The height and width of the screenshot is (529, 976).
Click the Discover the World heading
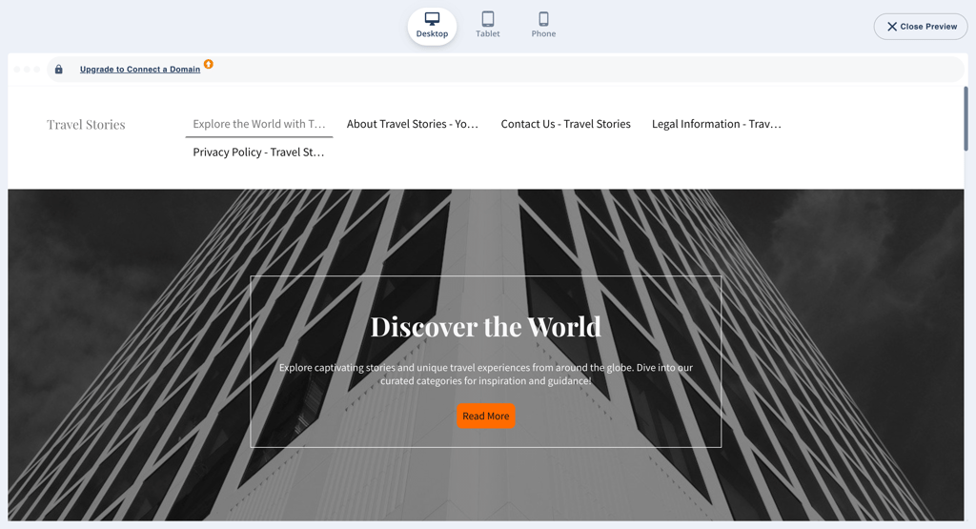[485, 327]
